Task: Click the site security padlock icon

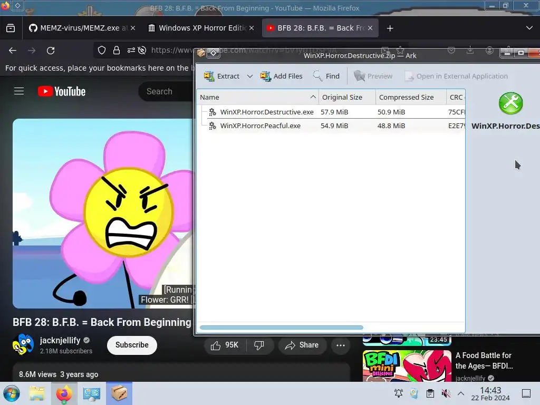Action: 117,51
